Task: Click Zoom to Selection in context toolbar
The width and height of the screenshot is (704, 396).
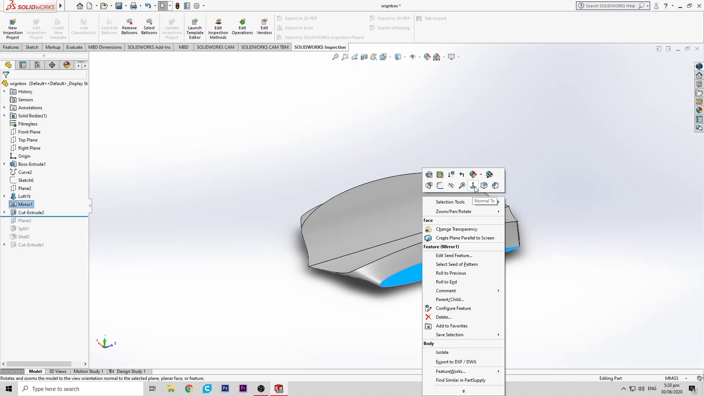Action: pos(462,186)
